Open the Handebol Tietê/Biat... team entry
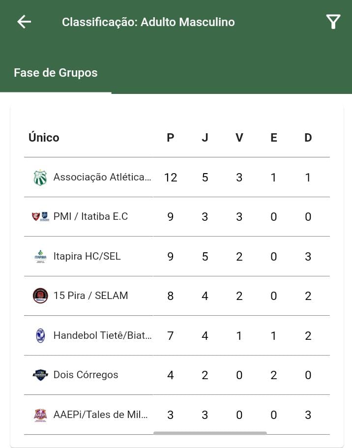Image resolution: width=352 pixels, height=448 pixels. [177, 335]
